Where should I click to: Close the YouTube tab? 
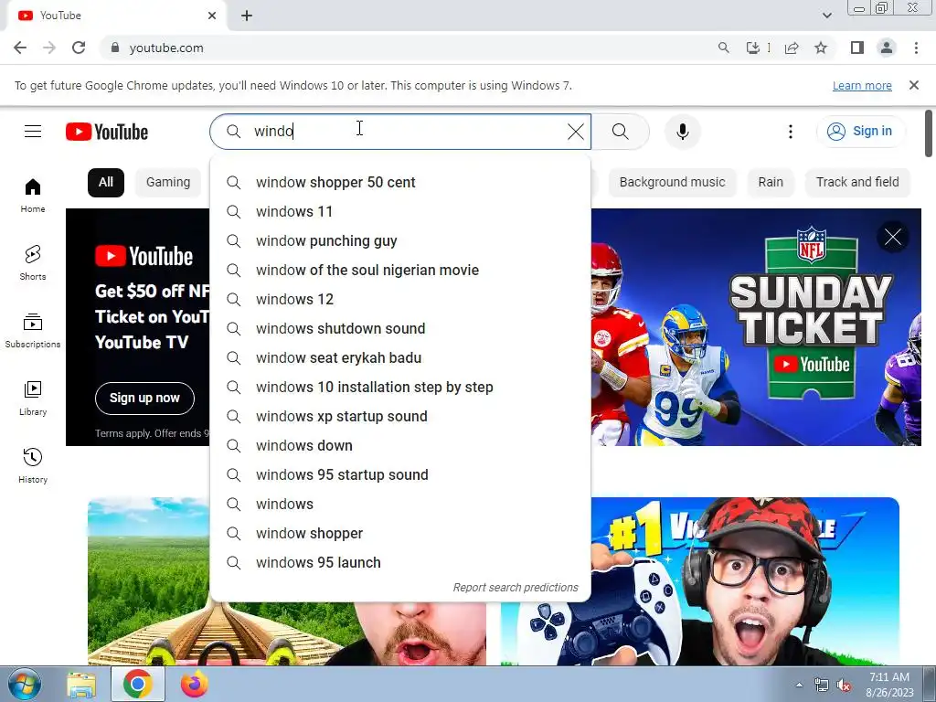pyautogui.click(x=212, y=16)
